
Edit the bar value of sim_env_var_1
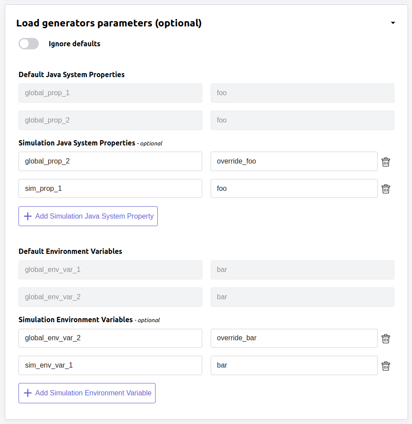(x=294, y=365)
